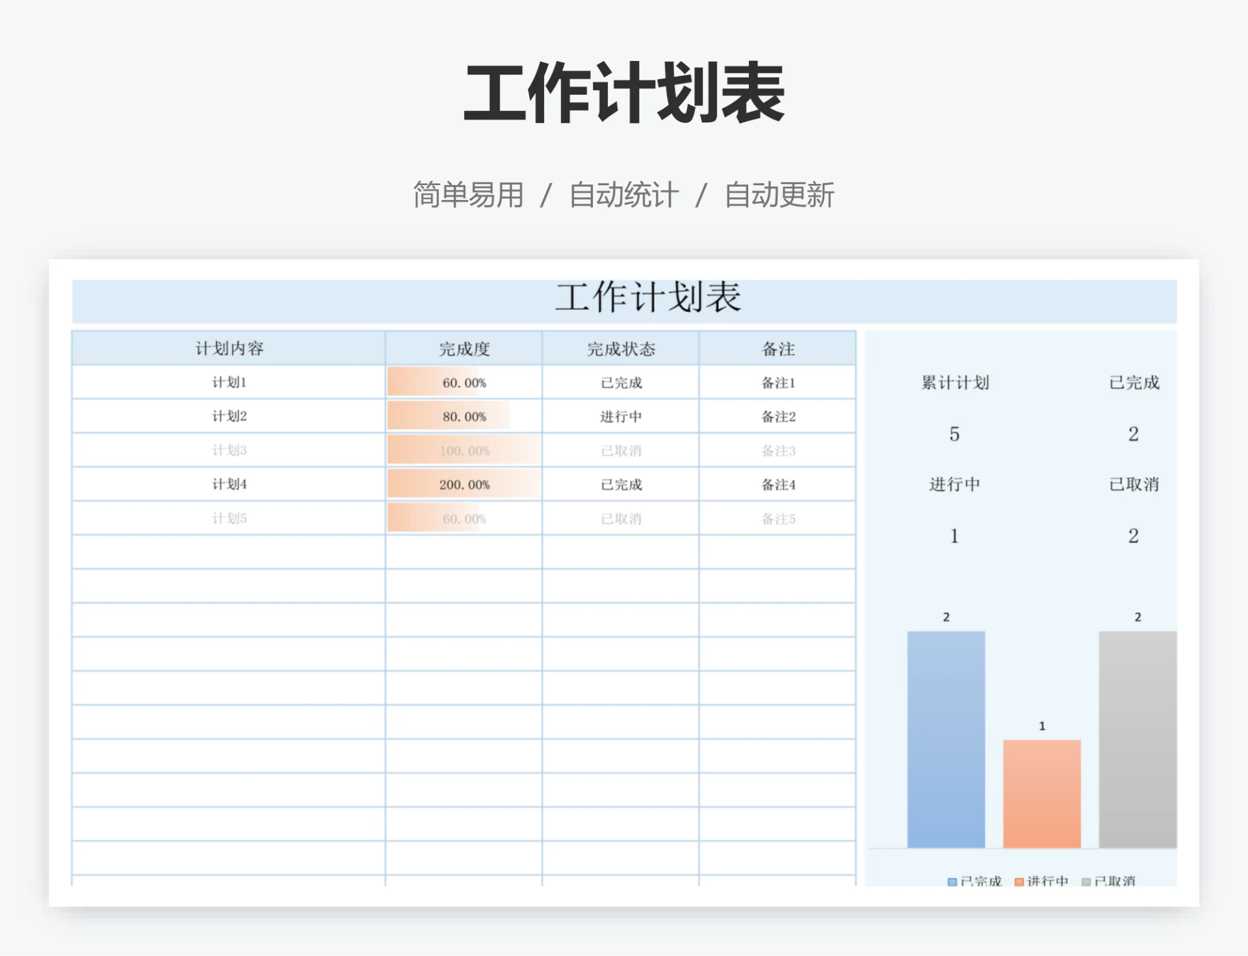Screen dimensions: 1248x956
Task: Click the 计划内容 column header
Action: pyautogui.click(x=229, y=348)
